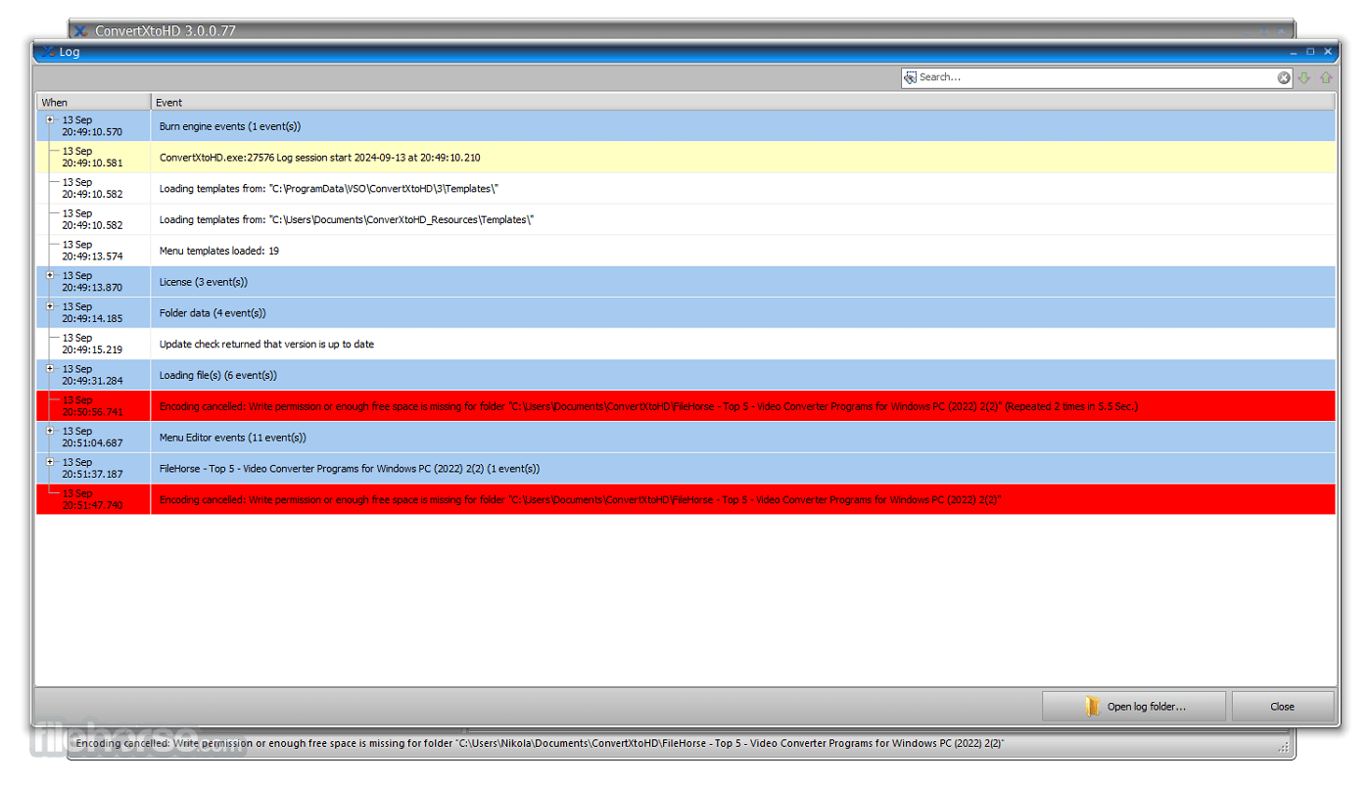Select the 'Repeated 2 times' Encoding cancelled message
The image size is (1371, 787).
(x=648, y=406)
